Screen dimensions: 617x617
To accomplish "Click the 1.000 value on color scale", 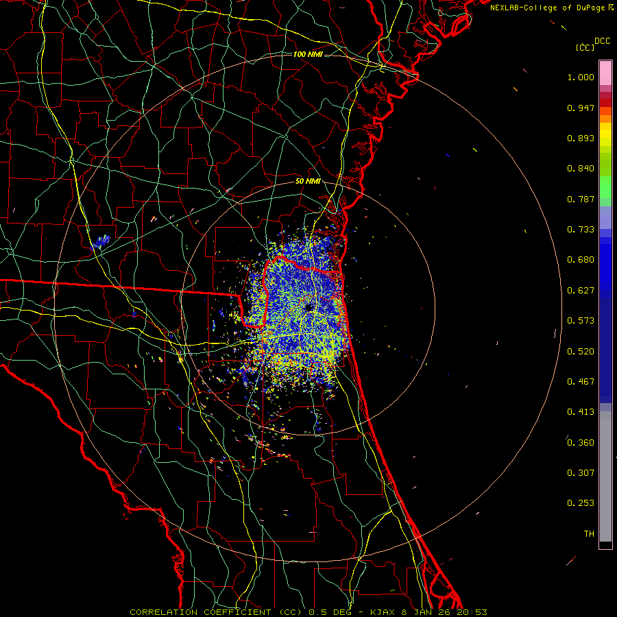I will tap(581, 77).
